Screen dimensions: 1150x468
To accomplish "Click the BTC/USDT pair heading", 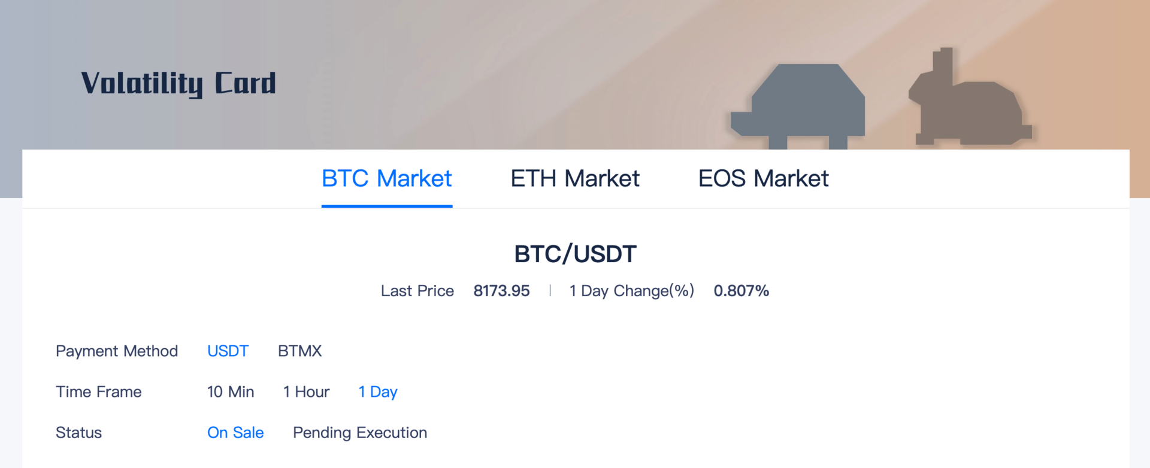I will pyautogui.click(x=575, y=254).
